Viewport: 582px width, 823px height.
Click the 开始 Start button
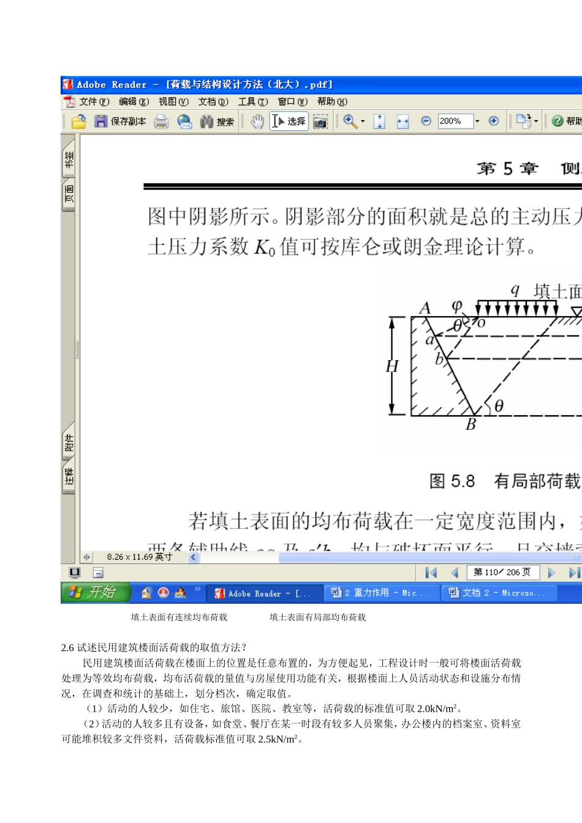[96, 592]
